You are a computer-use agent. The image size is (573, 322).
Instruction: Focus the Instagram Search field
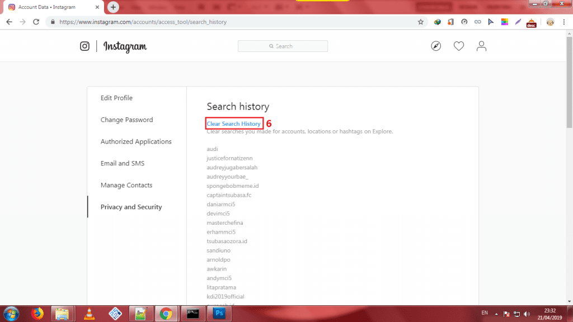283,46
